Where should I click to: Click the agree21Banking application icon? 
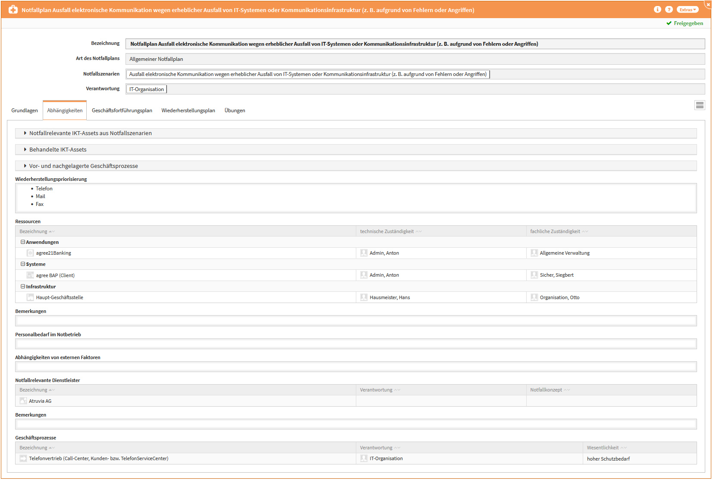click(30, 253)
